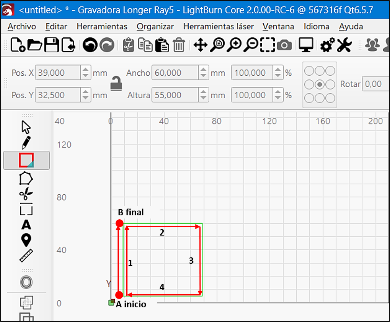The height and width of the screenshot is (322, 390).
Task: Select bottom-center anchor point radio
Action: tap(320, 98)
